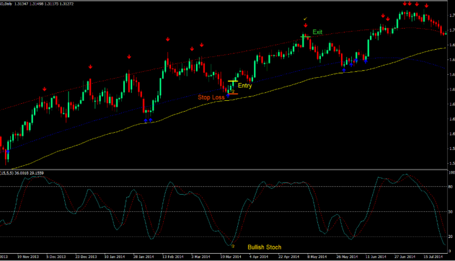This screenshot has height=261, width=455.
Task: Click the yellow Entry crosshair marker
Action: click(232, 81)
